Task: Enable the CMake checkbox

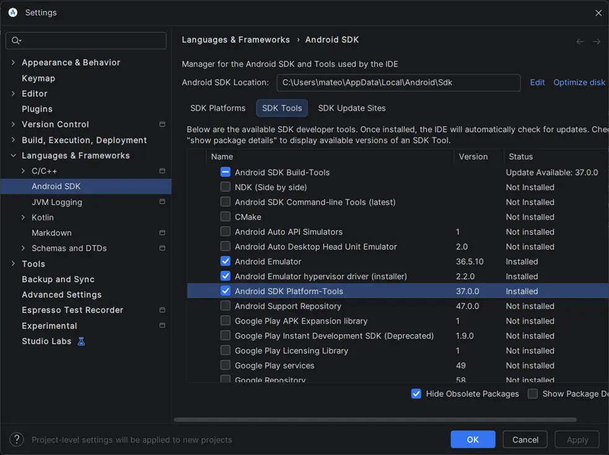Action: pos(226,216)
